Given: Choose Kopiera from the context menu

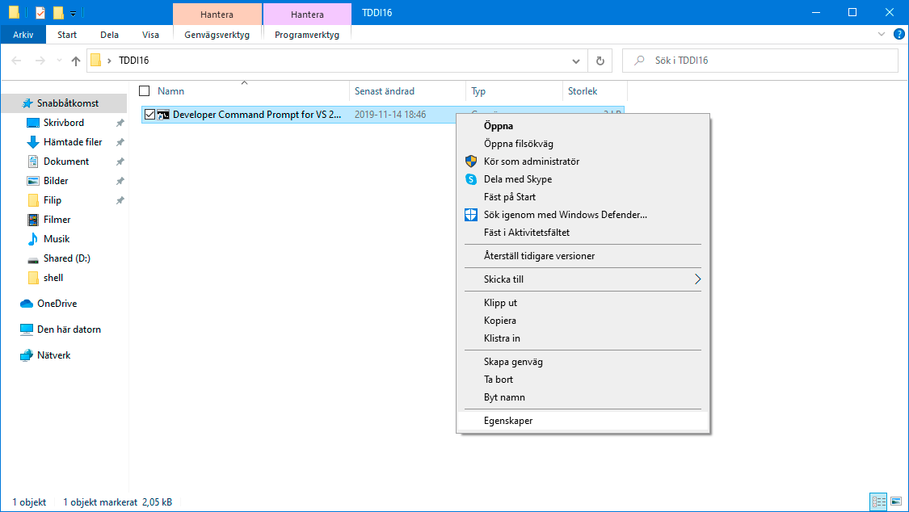Looking at the screenshot, I should [x=583, y=321].
